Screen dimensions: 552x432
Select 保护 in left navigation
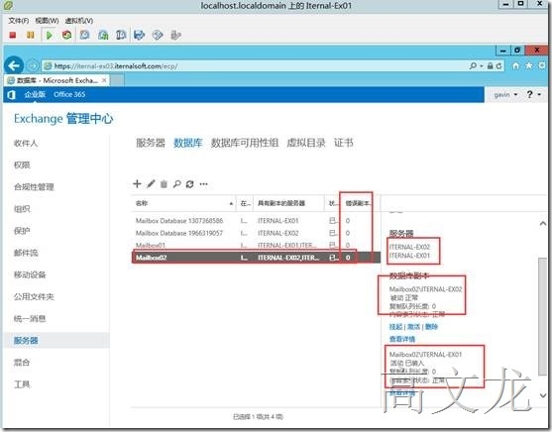(x=22, y=231)
